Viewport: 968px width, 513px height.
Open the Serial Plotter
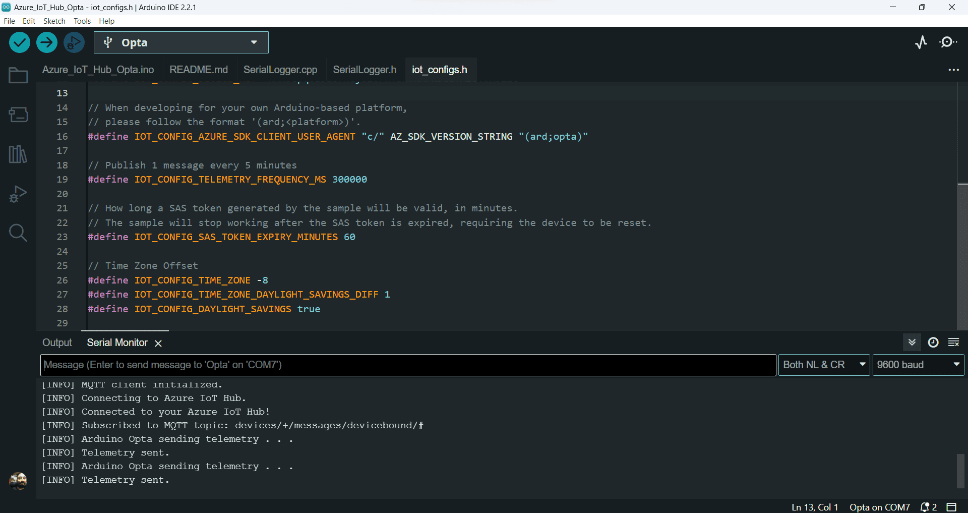tap(922, 42)
